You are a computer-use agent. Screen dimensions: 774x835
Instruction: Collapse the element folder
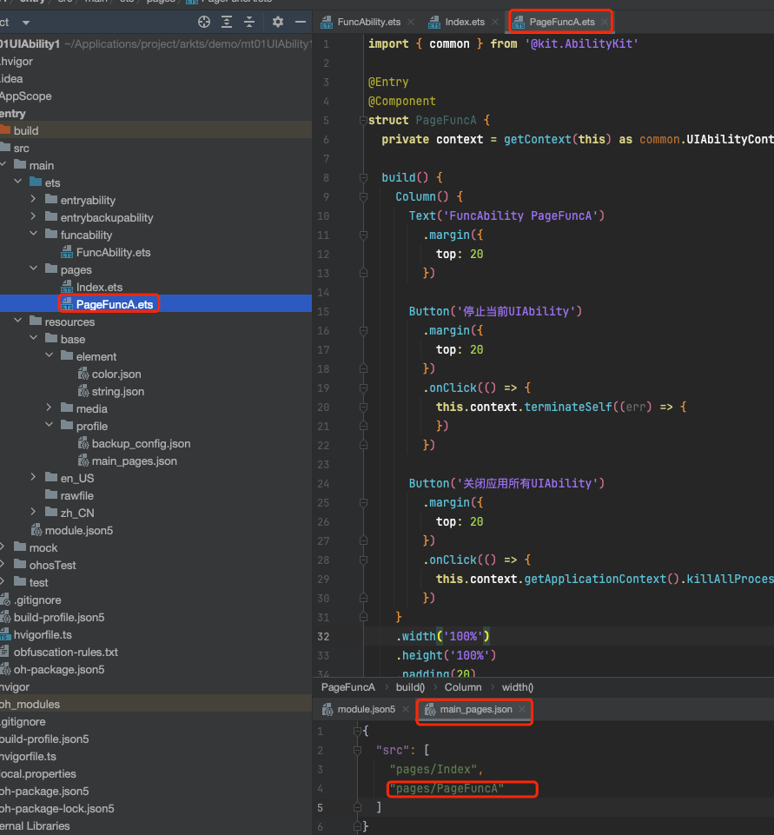(x=49, y=355)
